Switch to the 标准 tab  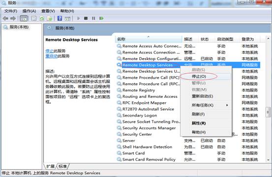63,166
